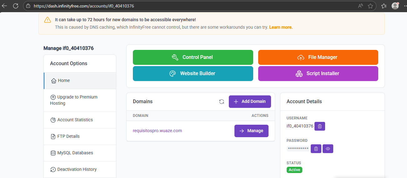The width and height of the screenshot is (407, 178).
Task: Copy the username with clipboard icon
Action: click(319, 126)
